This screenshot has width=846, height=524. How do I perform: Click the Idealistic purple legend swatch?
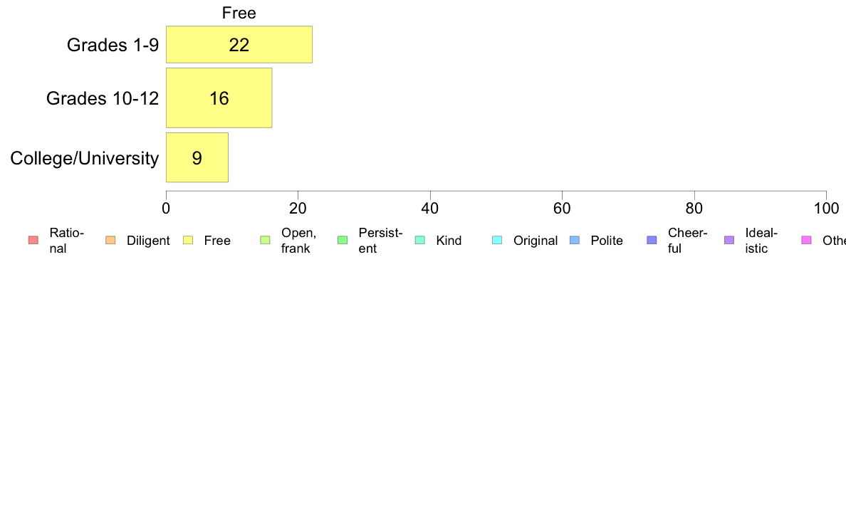pyautogui.click(x=729, y=240)
